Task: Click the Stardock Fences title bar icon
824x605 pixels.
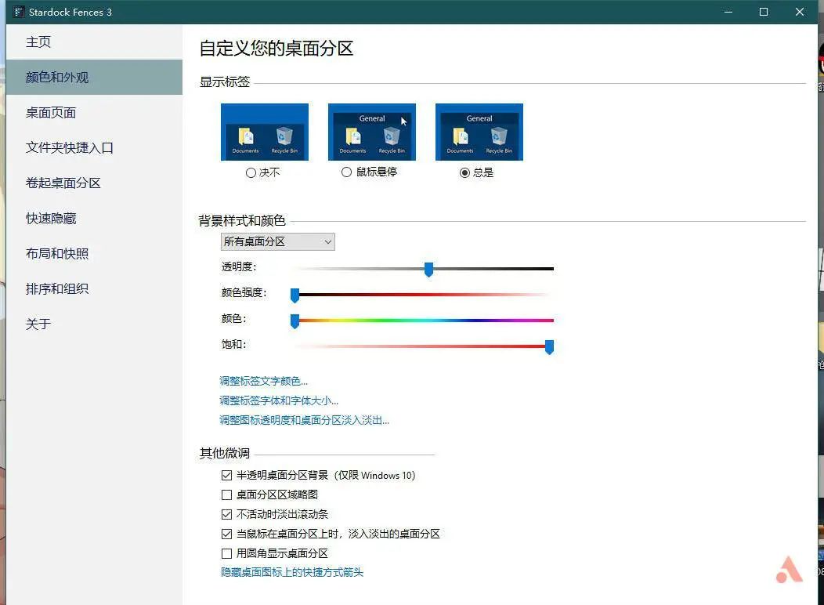Action: point(19,12)
